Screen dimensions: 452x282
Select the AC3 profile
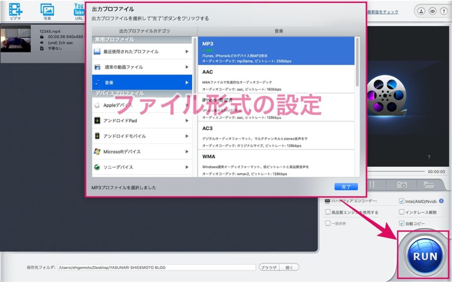pyautogui.click(x=276, y=136)
